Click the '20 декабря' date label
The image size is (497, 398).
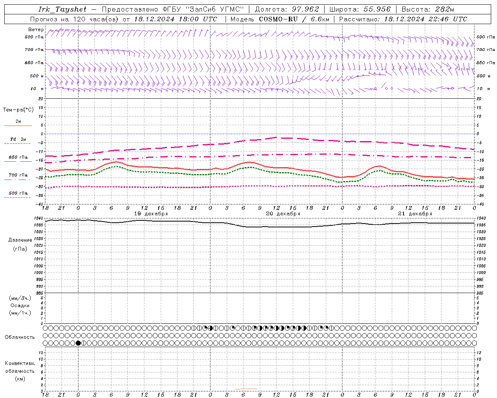(283, 214)
